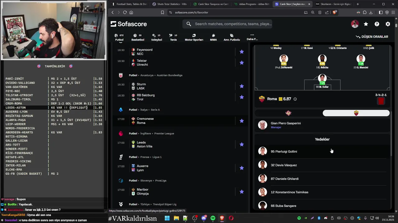Open the Motor Sporları category
Viewport: 398px width, 223px height.
194,37
